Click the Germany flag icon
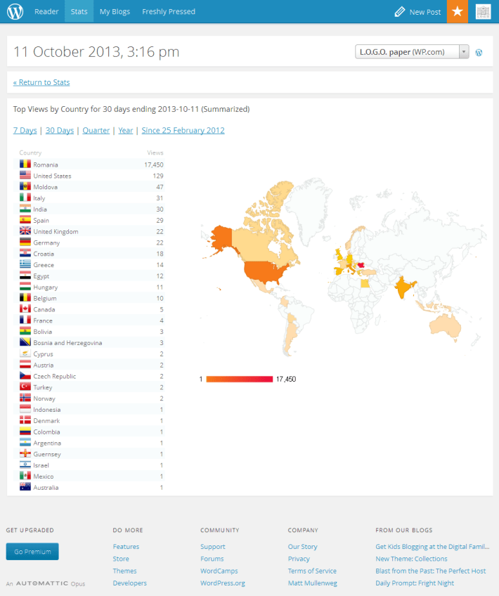The image size is (499, 596). [x=25, y=242]
